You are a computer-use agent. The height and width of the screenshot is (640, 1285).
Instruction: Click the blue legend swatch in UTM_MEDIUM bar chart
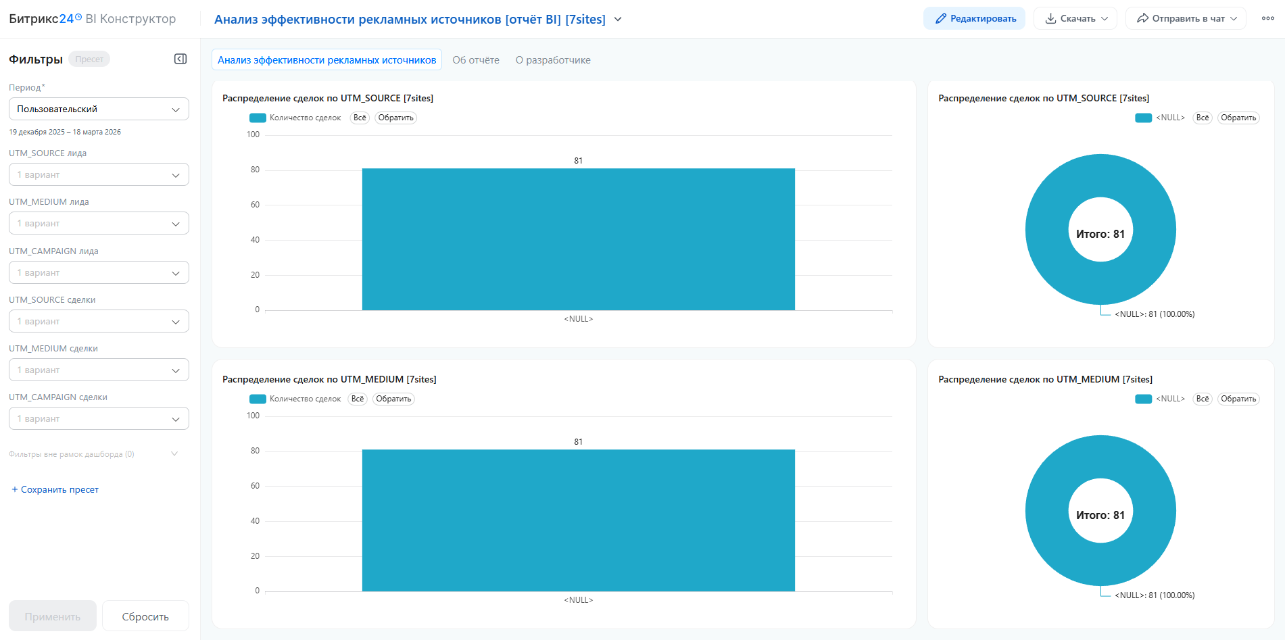click(258, 399)
